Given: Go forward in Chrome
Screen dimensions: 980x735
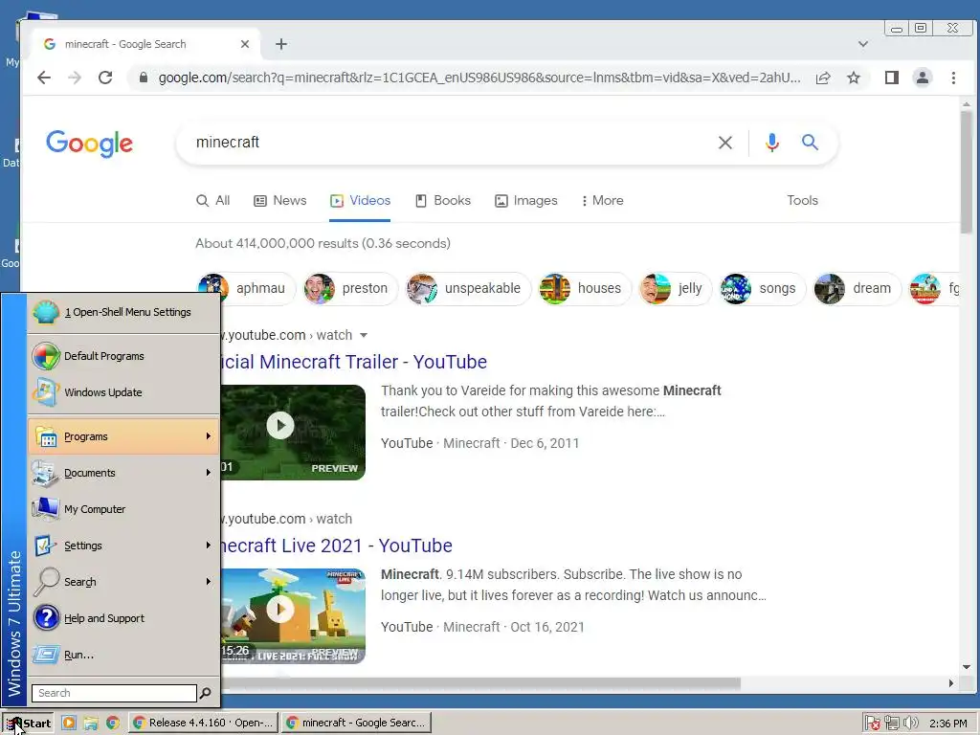Looking at the screenshot, I should click(x=75, y=78).
